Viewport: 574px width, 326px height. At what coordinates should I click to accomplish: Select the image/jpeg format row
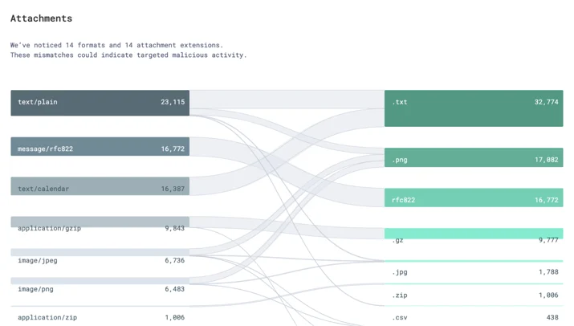(100, 256)
